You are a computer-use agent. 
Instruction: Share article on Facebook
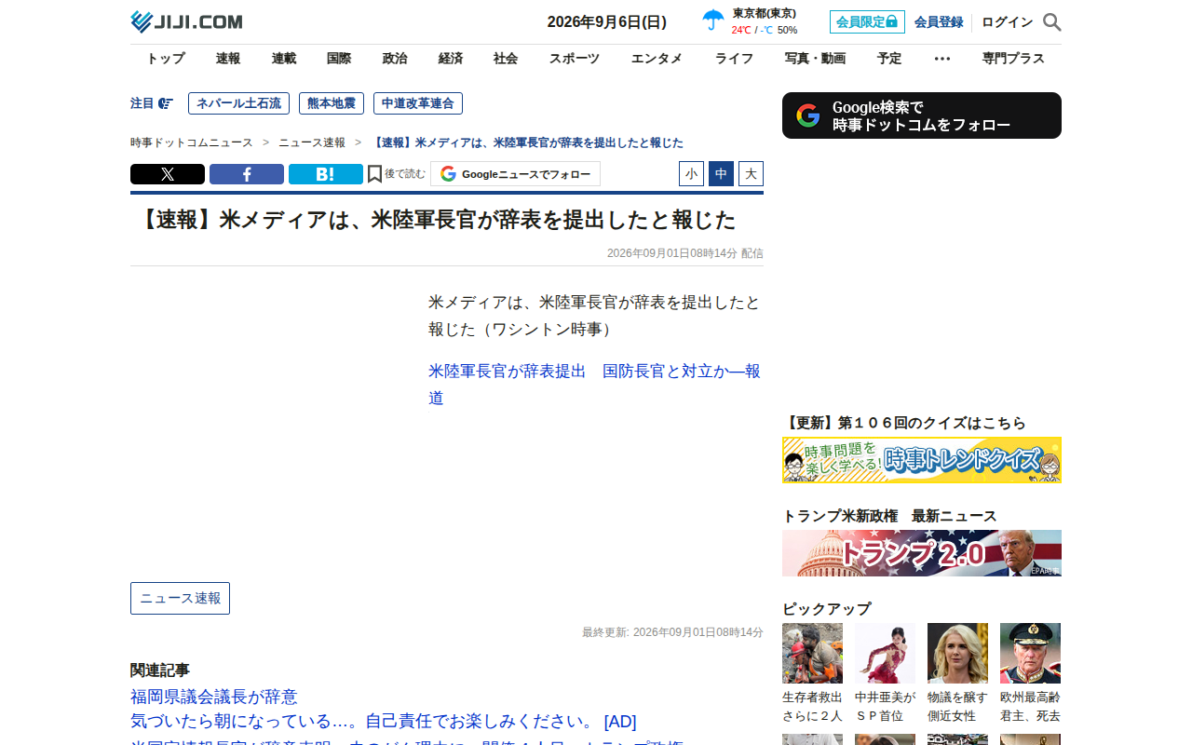pos(247,174)
